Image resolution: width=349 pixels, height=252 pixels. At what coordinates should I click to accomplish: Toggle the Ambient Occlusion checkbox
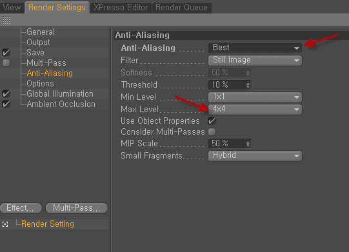pyautogui.click(x=6, y=104)
